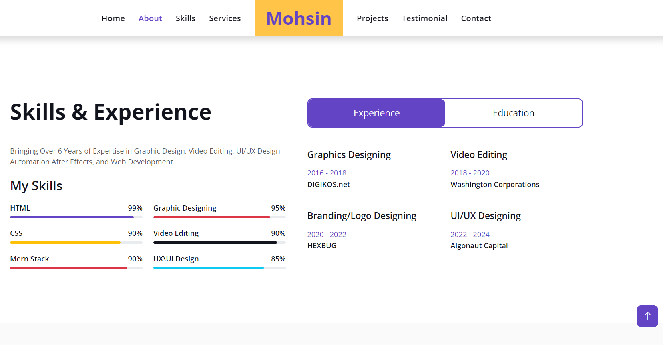The height and width of the screenshot is (345, 663).
Task: Click the HTML skill progress bar
Action: point(76,217)
